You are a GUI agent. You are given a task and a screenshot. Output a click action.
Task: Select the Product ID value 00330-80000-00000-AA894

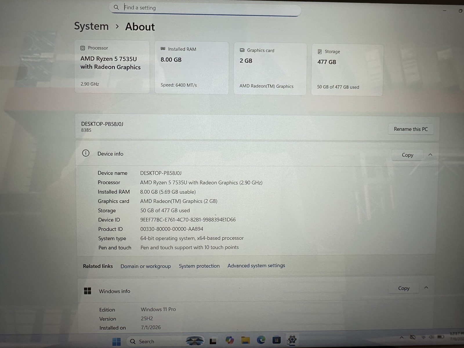172,229
